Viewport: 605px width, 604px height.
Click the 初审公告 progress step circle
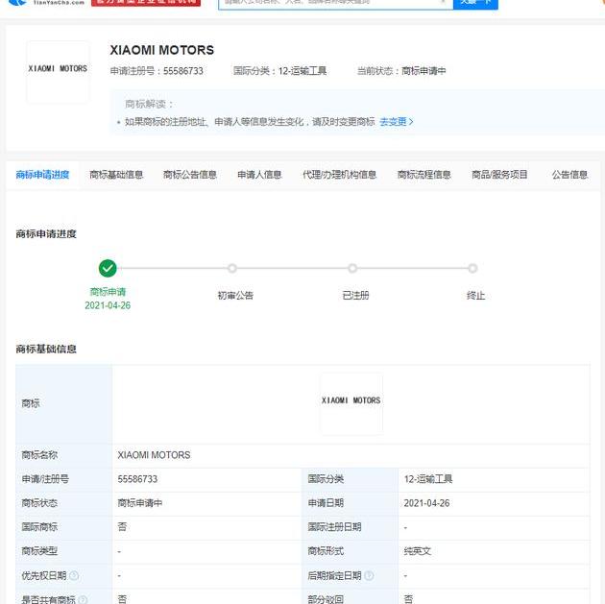pyautogui.click(x=231, y=268)
